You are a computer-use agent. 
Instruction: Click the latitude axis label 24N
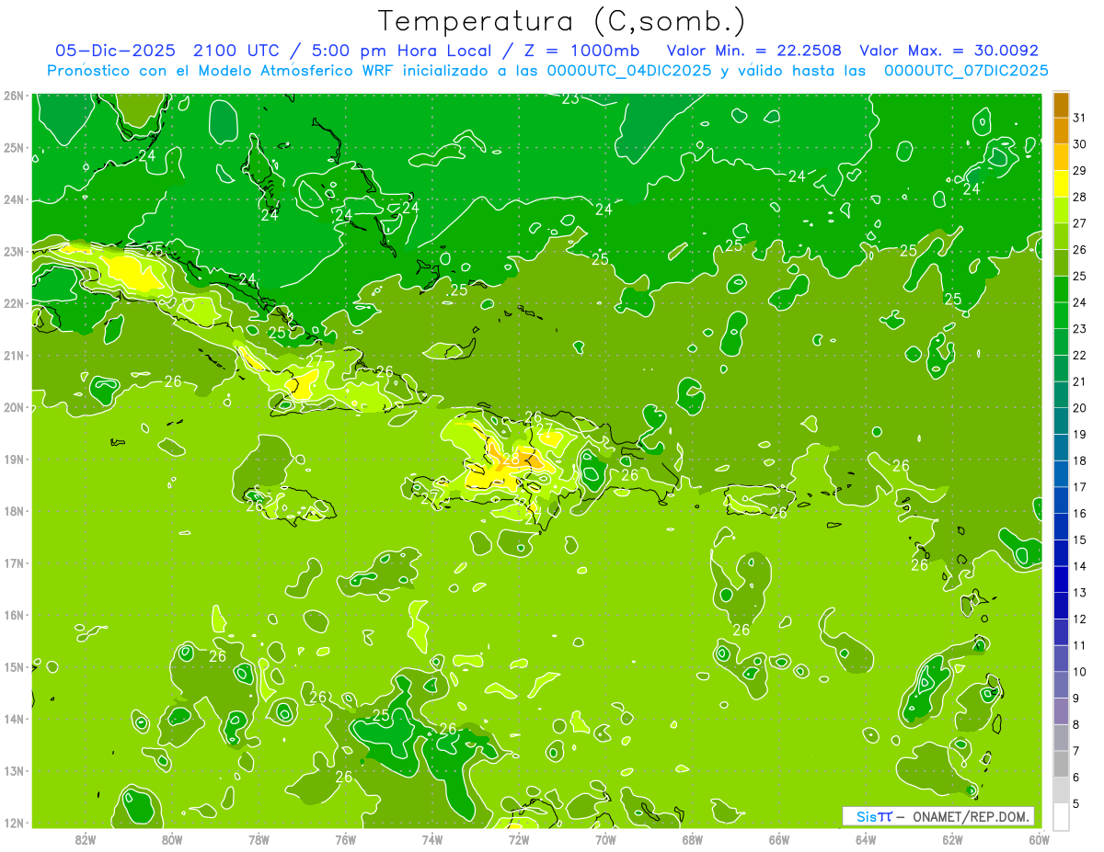point(14,199)
